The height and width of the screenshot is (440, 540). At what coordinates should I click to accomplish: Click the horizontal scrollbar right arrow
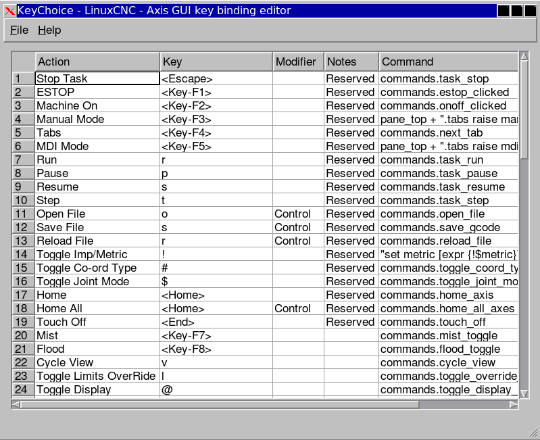pos(514,405)
